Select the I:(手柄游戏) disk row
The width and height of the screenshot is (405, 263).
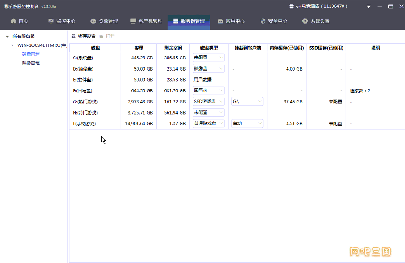pos(237,123)
